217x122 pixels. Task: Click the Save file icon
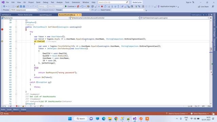[21, 6]
